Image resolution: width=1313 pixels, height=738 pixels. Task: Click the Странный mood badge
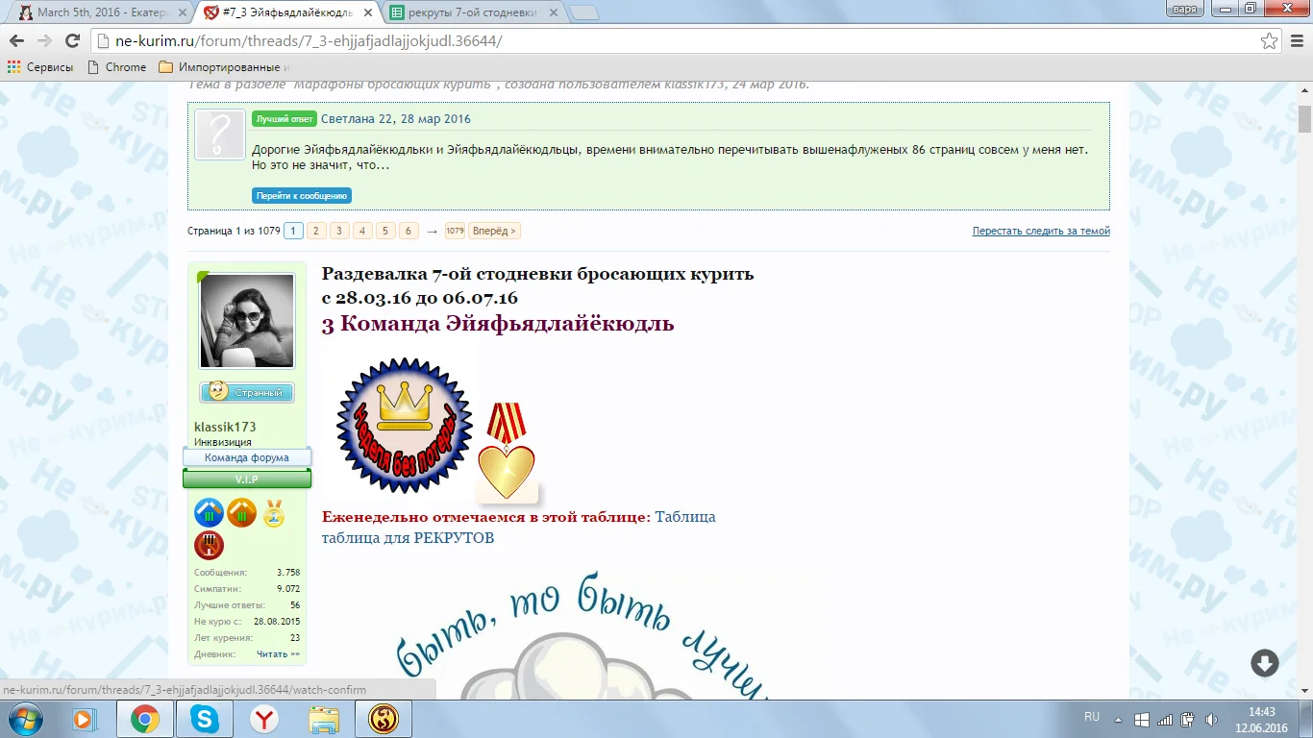[x=247, y=392]
